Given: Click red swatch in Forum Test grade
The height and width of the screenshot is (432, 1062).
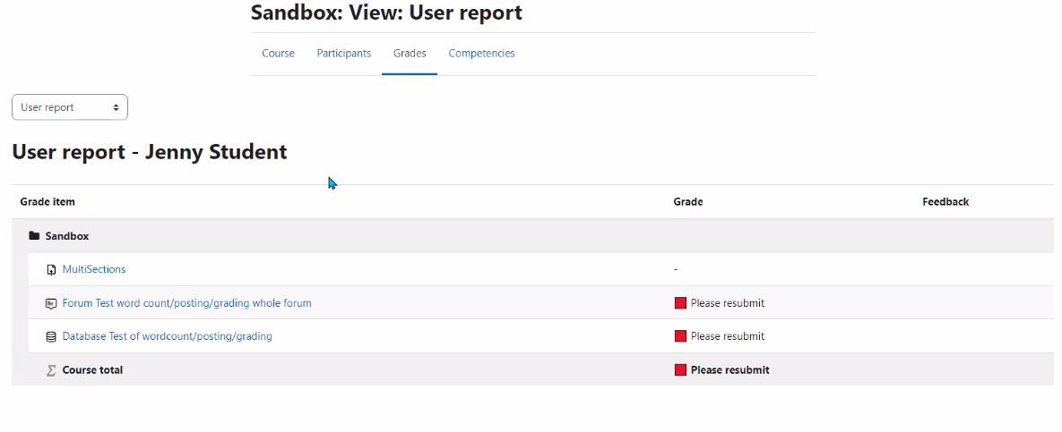Looking at the screenshot, I should coord(681,303).
